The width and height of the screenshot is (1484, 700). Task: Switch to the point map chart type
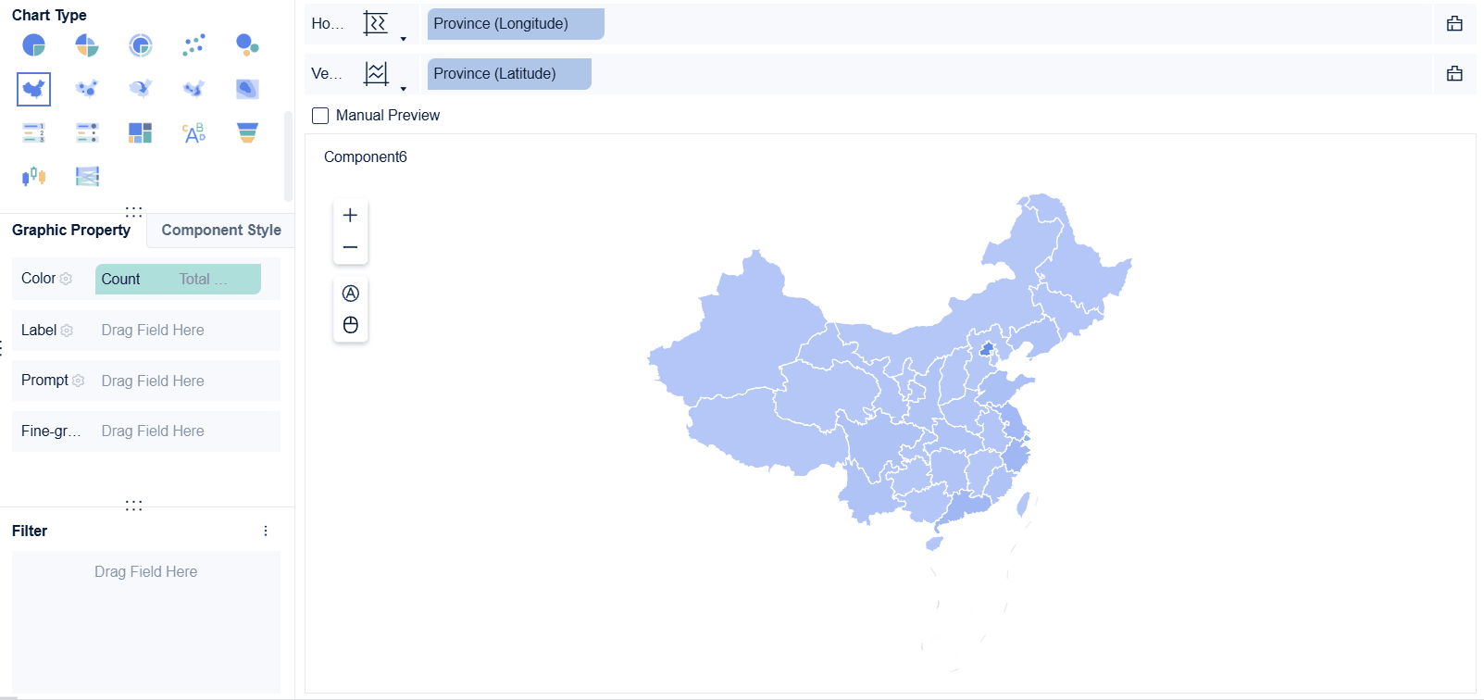[x=87, y=89]
